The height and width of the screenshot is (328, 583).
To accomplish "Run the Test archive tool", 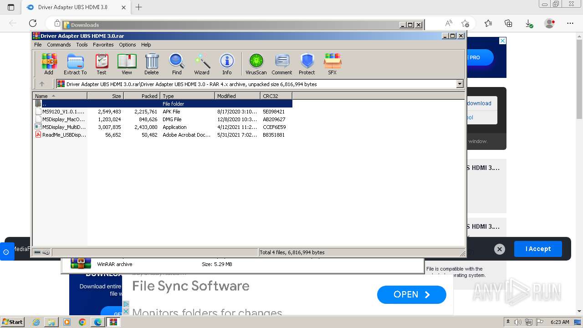I will click(x=102, y=64).
